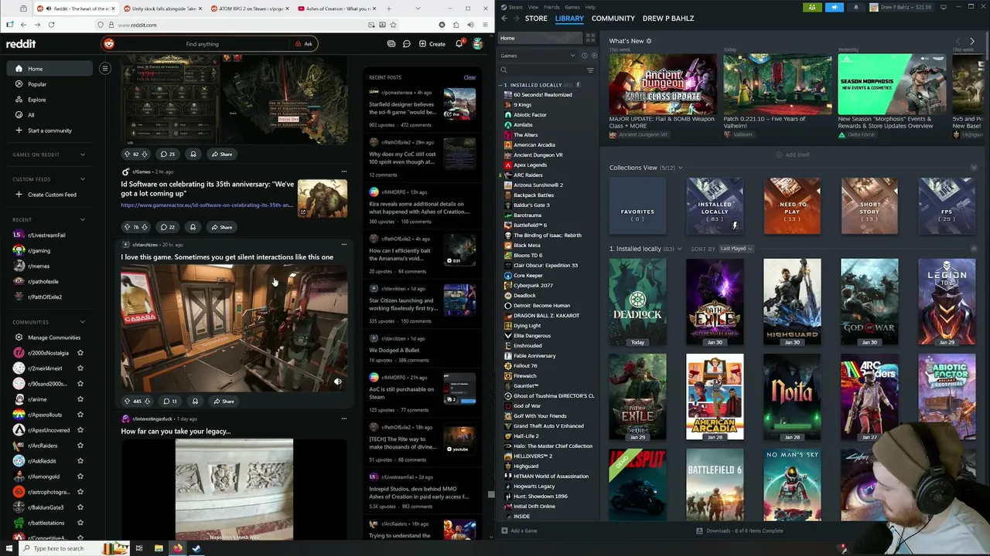The image size is (990, 556).
Task: Open overflow menu of r/Games post
Action: pos(343,171)
